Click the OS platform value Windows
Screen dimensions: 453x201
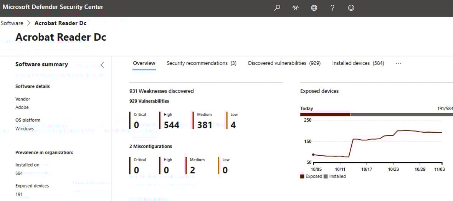tap(25, 129)
